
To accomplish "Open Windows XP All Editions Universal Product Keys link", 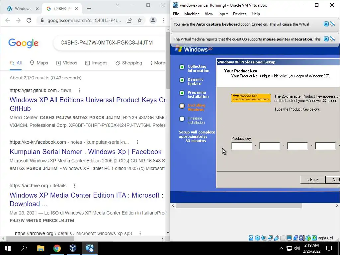I will click(x=87, y=104).
